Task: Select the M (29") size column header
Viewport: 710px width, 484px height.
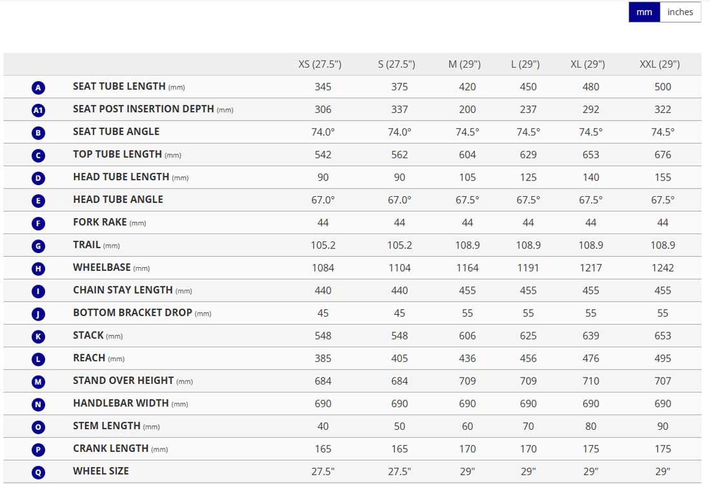Action: 465,65
